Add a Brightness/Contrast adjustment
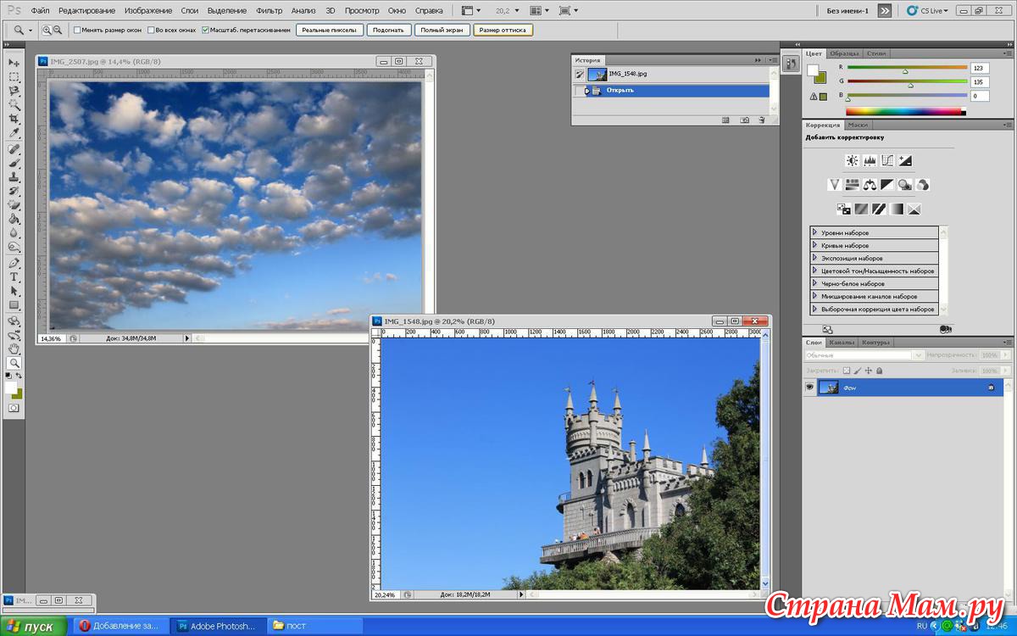This screenshot has height=636, width=1017. [852, 160]
